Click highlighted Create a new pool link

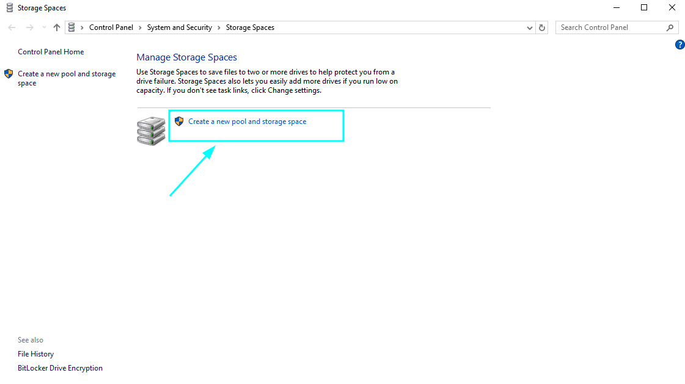(x=247, y=121)
